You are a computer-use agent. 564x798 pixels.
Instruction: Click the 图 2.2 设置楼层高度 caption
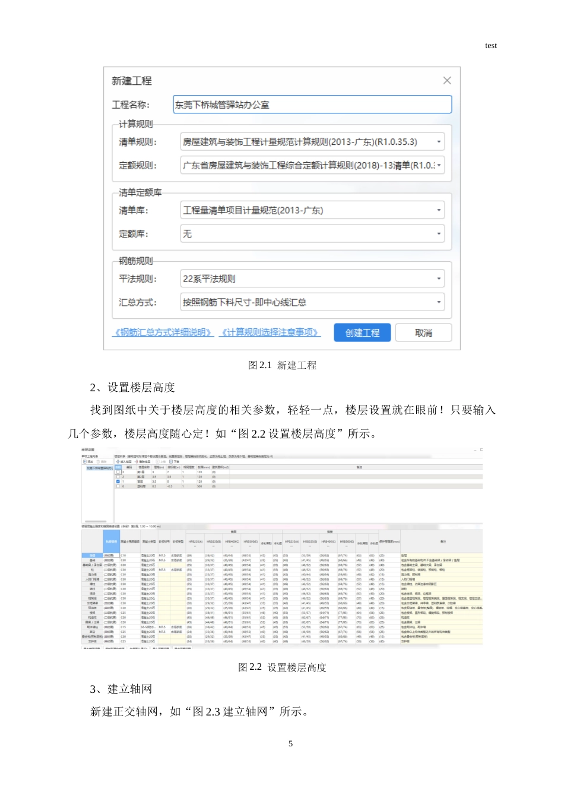282,667
